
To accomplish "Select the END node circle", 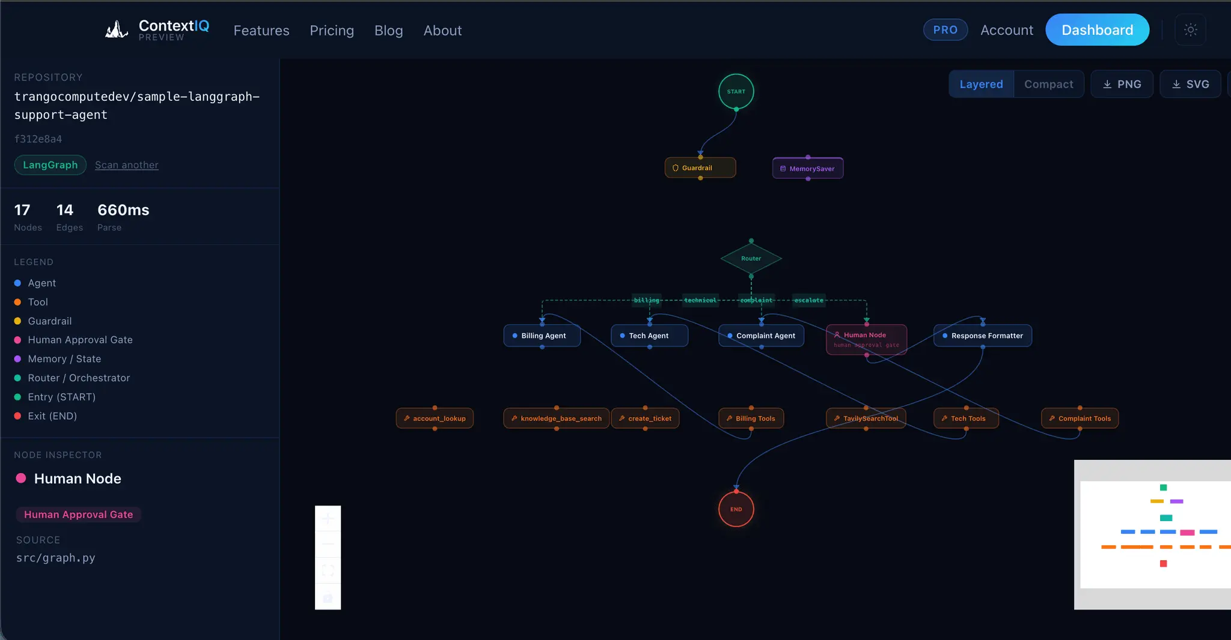I will (736, 509).
